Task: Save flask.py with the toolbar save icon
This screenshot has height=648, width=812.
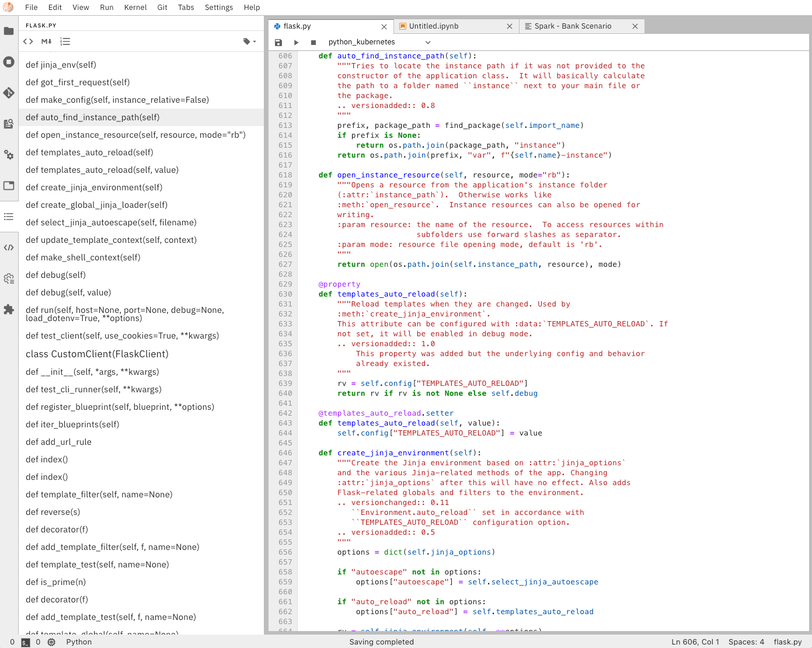Action: pyautogui.click(x=278, y=42)
